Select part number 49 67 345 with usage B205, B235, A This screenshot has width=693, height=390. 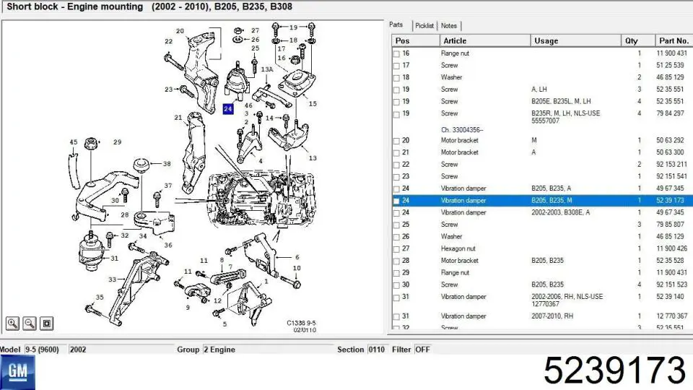670,188
